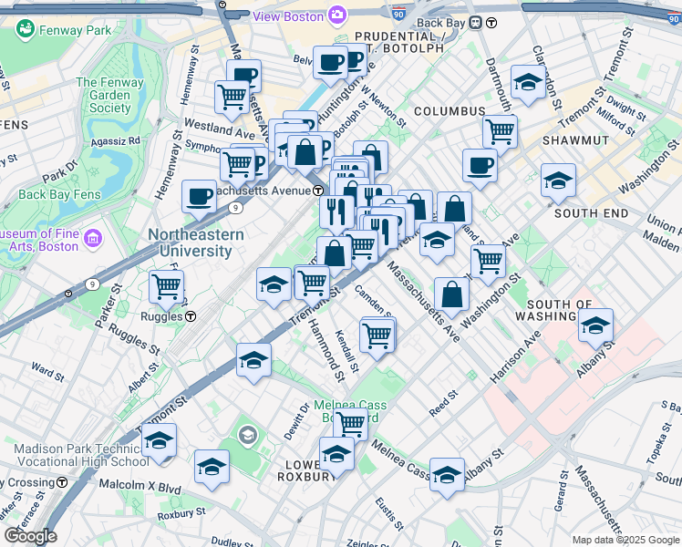Image resolution: width=682 pixels, height=547 pixels.
Task: Click the Ruggles T station icon
Action: tap(191, 316)
